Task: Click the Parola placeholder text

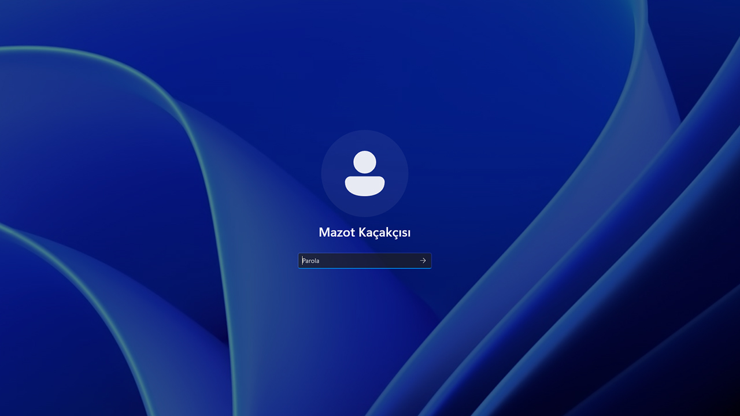Action: (311, 261)
